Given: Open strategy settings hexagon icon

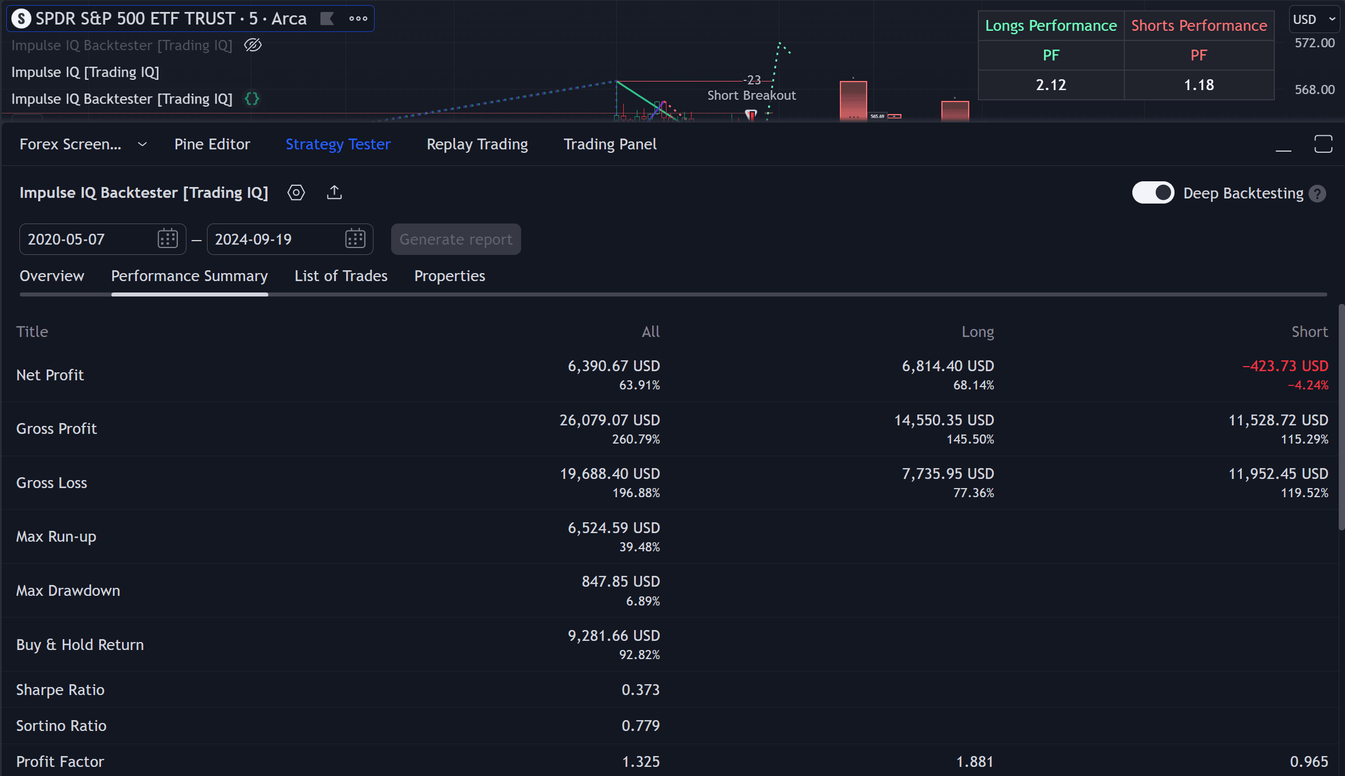Looking at the screenshot, I should (x=296, y=193).
